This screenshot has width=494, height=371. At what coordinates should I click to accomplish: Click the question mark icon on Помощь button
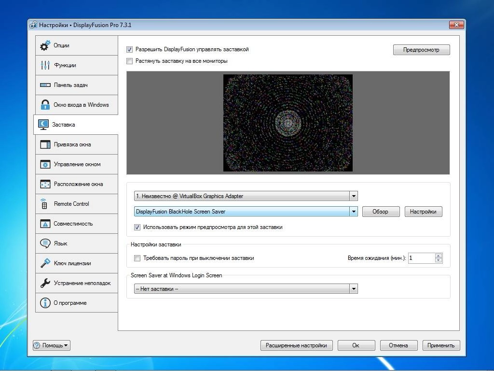(37, 345)
